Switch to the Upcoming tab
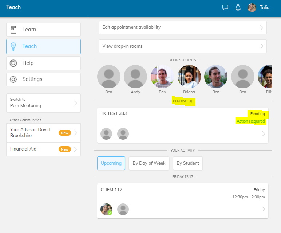Image resolution: width=281 pixels, height=233 pixels. pyautogui.click(x=111, y=163)
